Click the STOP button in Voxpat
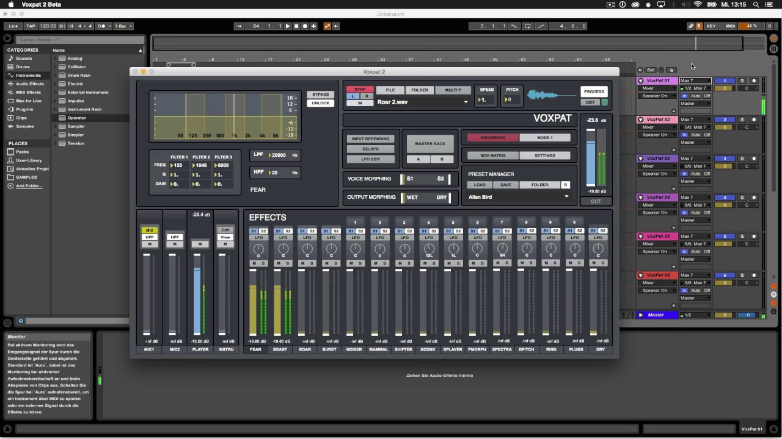 tap(360, 90)
